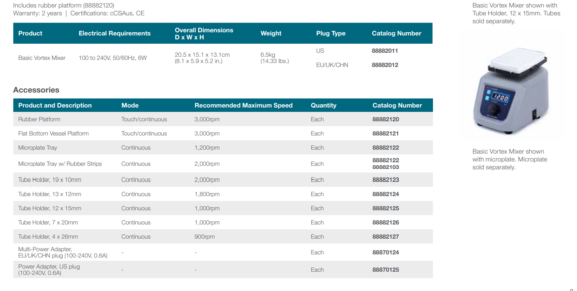Screen dimensions: 577x291
Task: Click catalog number 88882126
Action: click(386, 222)
